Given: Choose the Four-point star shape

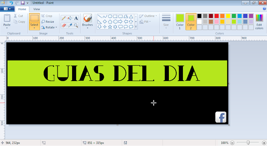Looking at the screenshot, I should (105, 27).
